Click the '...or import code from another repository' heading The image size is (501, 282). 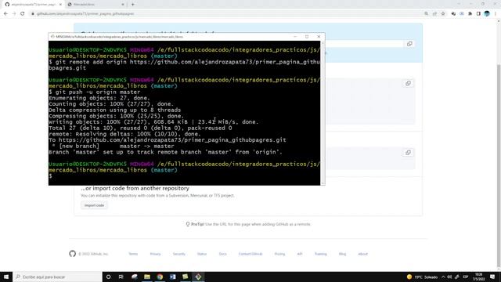click(x=135, y=188)
